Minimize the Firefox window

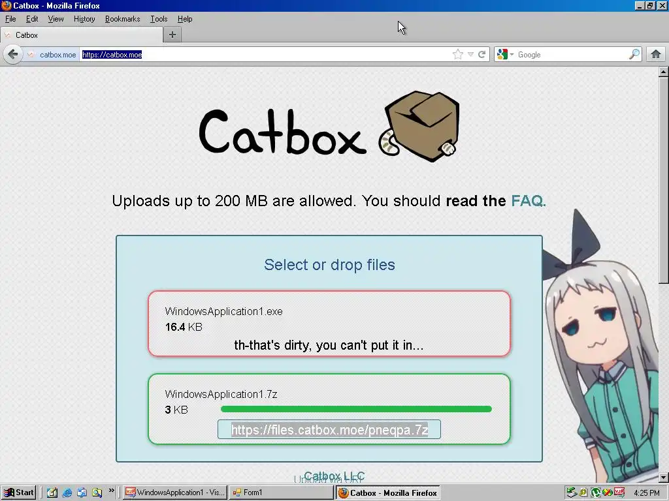point(640,5)
